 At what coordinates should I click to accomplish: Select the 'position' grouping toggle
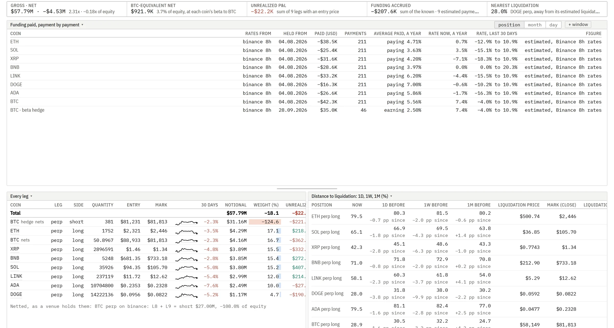(509, 25)
